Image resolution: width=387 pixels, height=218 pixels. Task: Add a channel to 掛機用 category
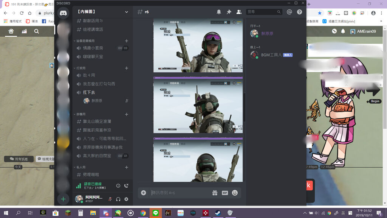pos(126,114)
